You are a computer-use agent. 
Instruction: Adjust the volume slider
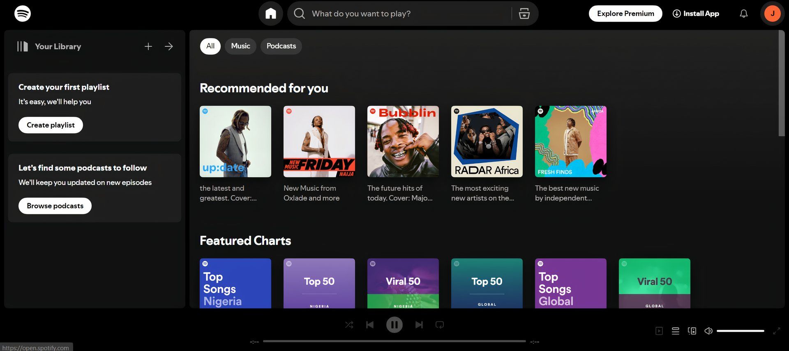(741, 331)
